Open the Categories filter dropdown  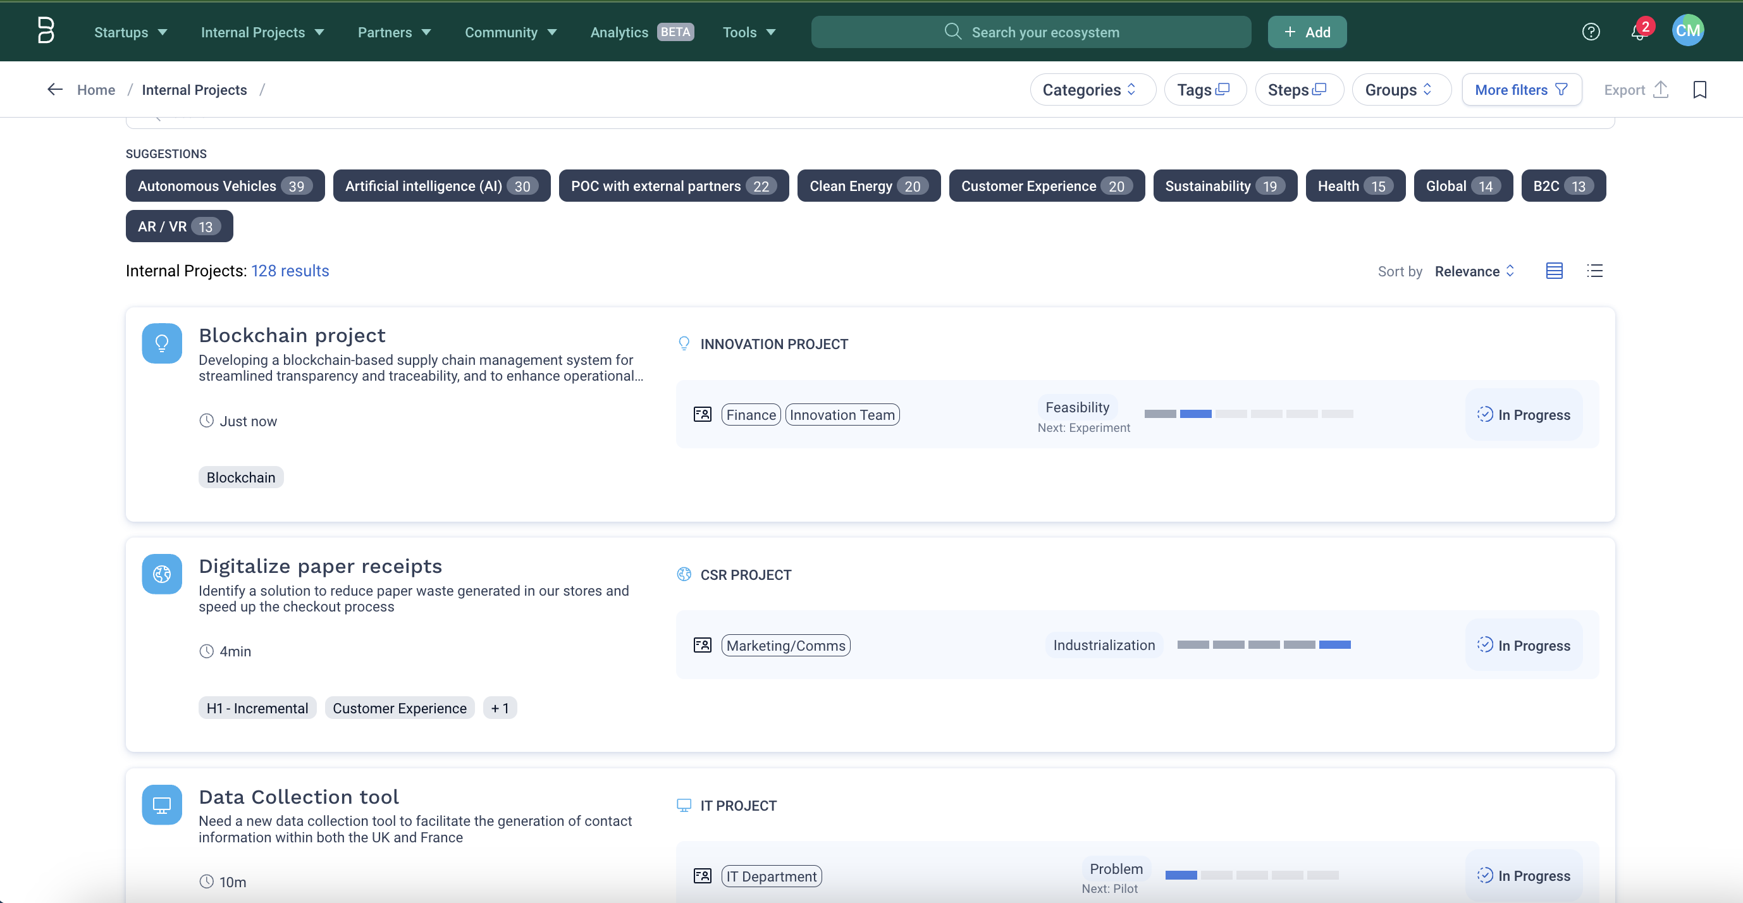pyautogui.click(x=1092, y=89)
